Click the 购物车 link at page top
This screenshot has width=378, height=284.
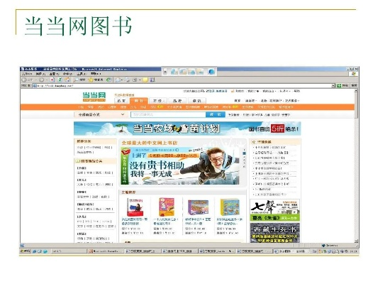[240, 91]
